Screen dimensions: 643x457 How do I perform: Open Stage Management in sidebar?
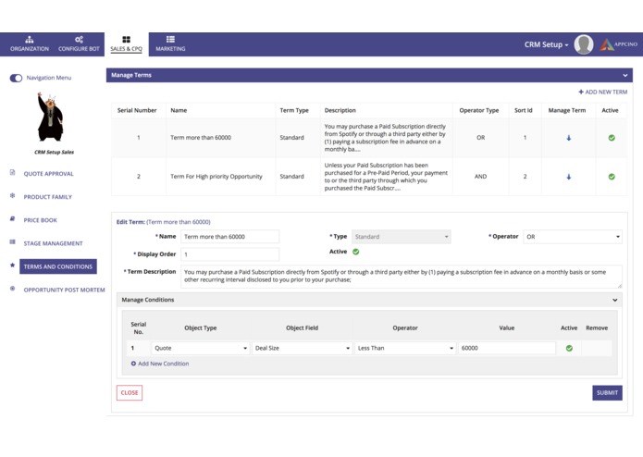click(x=53, y=243)
